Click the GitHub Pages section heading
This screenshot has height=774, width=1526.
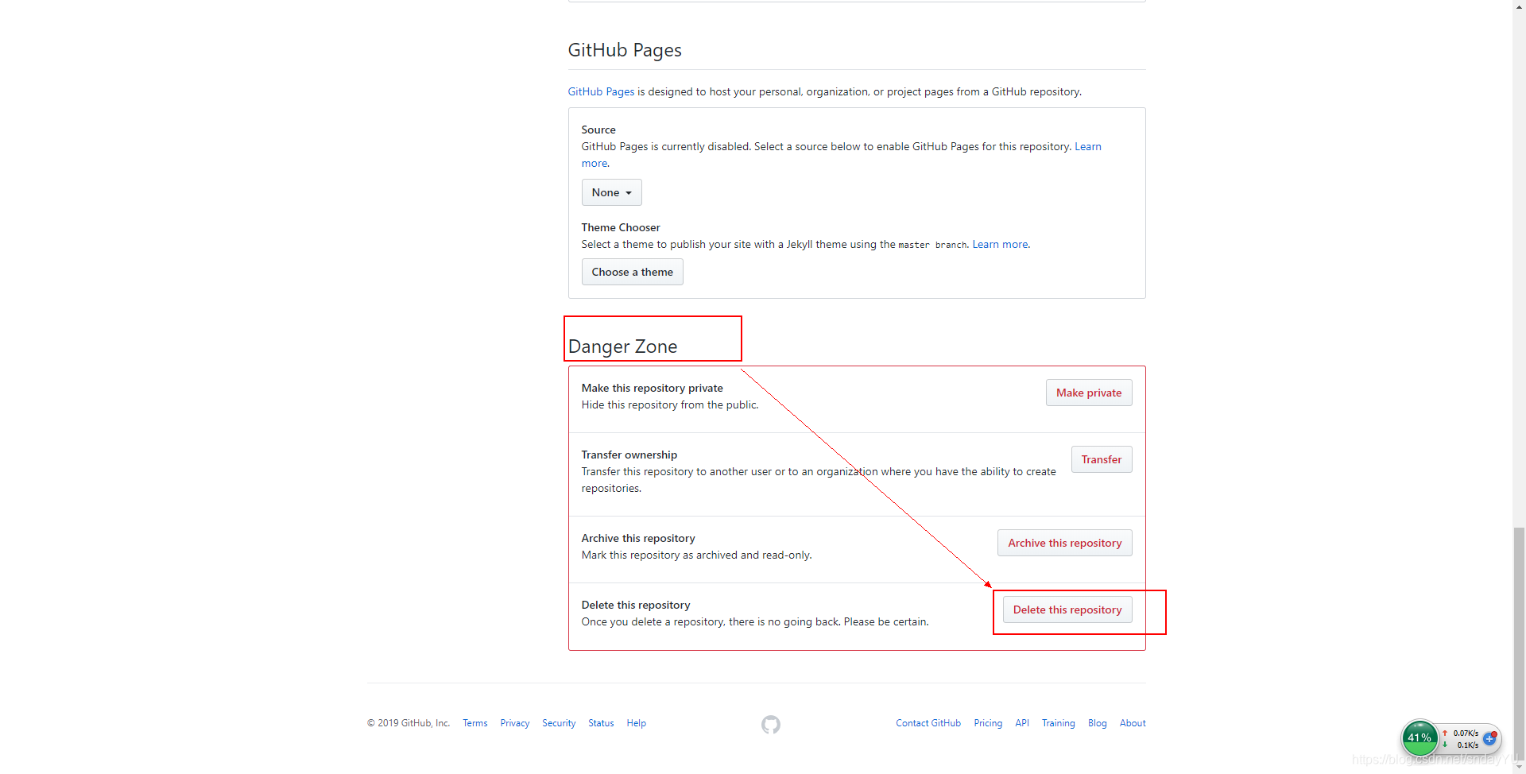click(x=625, y=50)
